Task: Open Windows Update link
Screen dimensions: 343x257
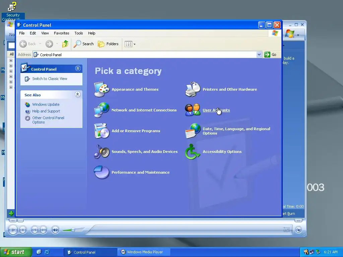Action: pyautogui.click(x=46, y=104)
